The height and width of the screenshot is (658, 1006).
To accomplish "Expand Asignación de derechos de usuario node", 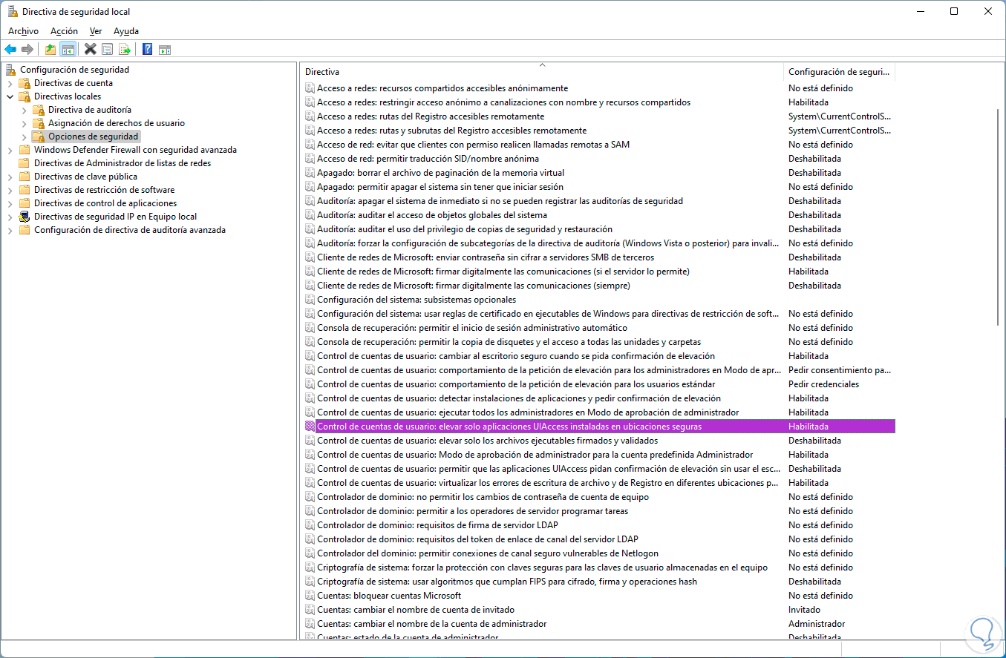I will [x=25, y=123].
